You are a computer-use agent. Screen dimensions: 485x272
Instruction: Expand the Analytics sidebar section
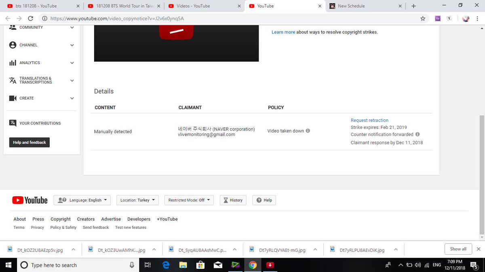pos(72,63)
